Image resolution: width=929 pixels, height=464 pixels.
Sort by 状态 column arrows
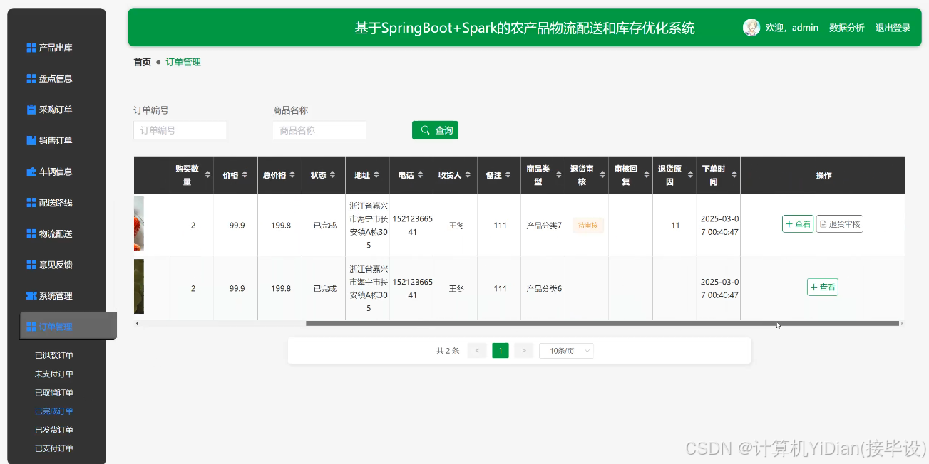333,175
